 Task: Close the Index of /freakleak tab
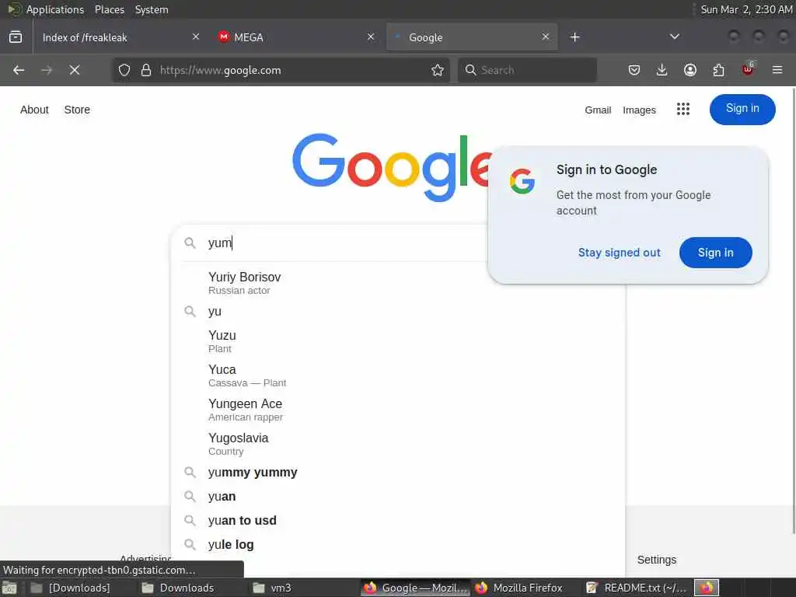click(x=196, y=37)
